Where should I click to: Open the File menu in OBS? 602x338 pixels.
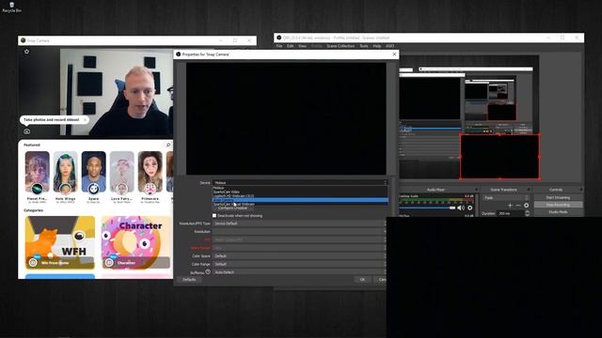point(279,46)
